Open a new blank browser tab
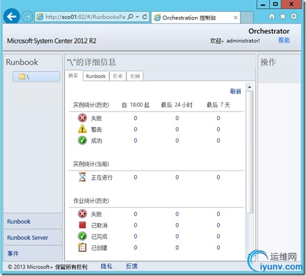Screen dimensions: 306x276 click(247, 17)
